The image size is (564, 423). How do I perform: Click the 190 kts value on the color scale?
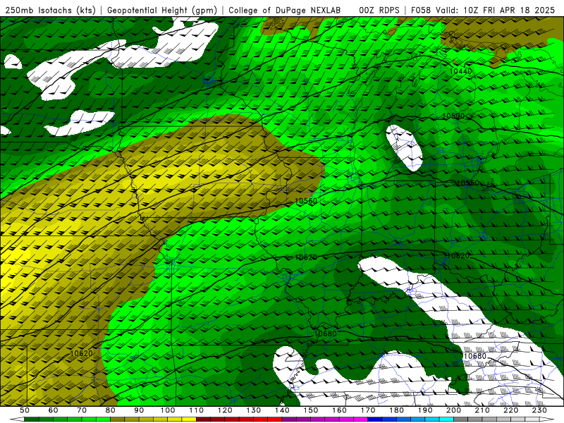(425, 410)
